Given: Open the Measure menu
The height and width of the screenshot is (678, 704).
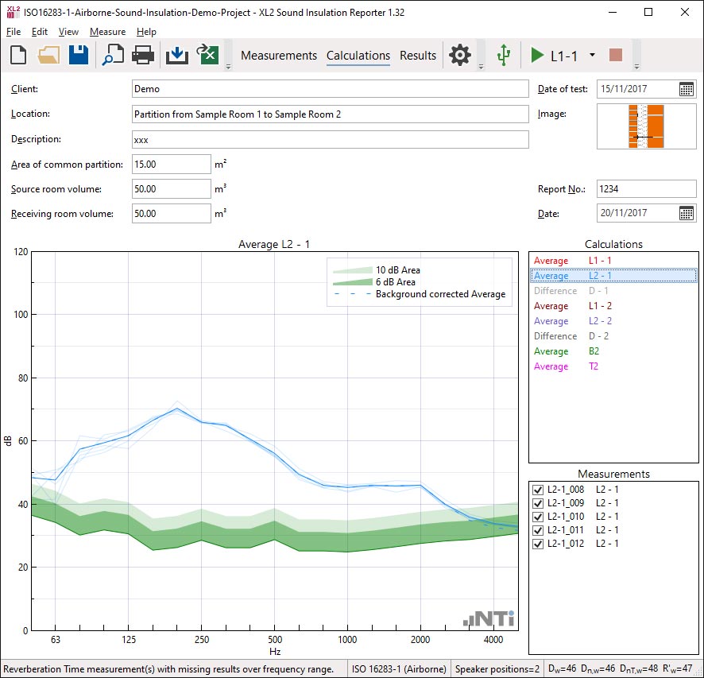Looking at the screenshot, I should click(x=107, y=32).
